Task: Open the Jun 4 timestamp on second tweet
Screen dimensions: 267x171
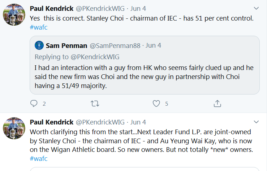Action: pos(137,122)
